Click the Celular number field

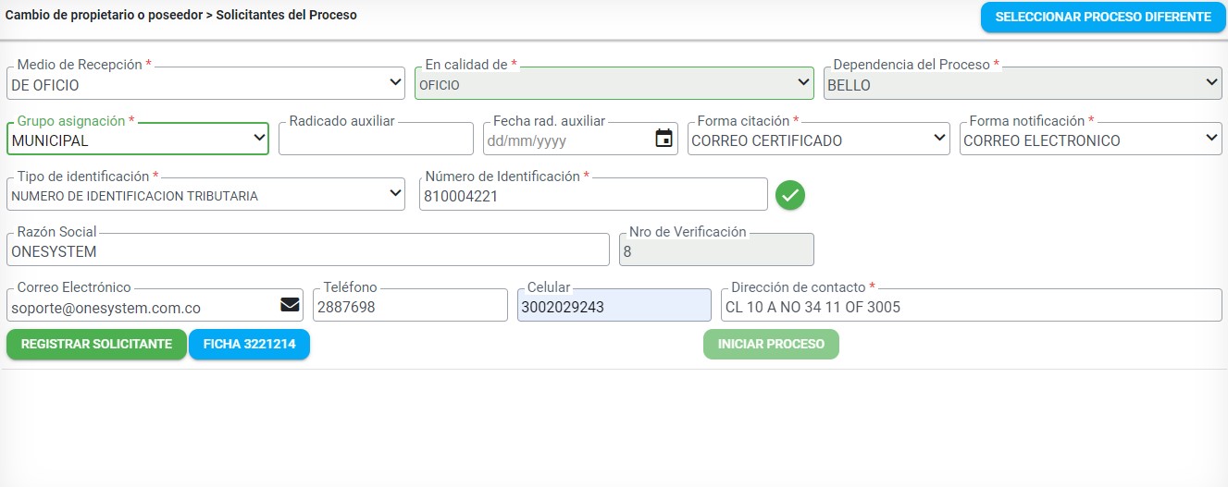point(614,306)
